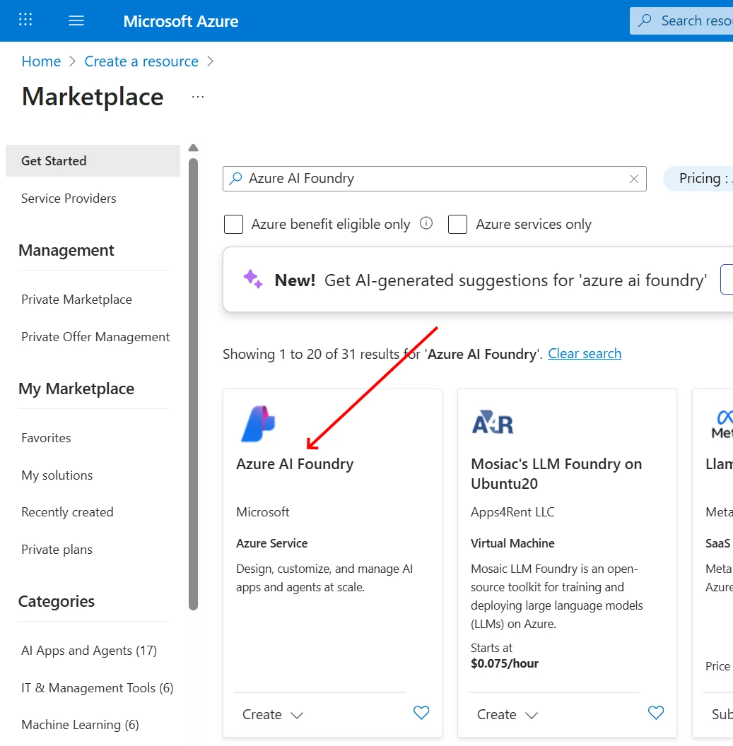Click the Microsoft publisher text
733x746 pixels.
tap(263, 512)
